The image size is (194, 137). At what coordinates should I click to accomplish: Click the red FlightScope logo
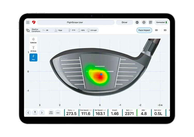click(34, 22)
